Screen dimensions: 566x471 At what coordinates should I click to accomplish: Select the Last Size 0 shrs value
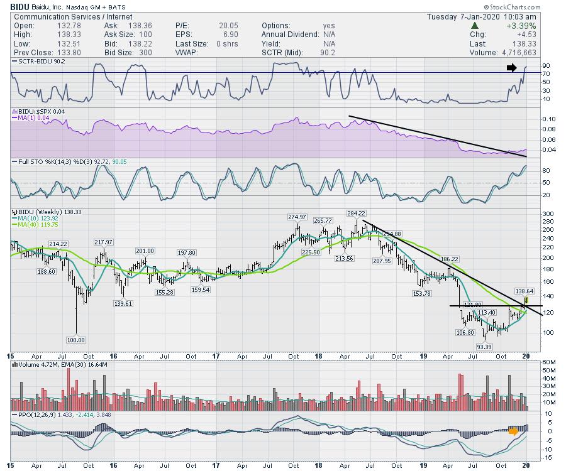(227, 43)
